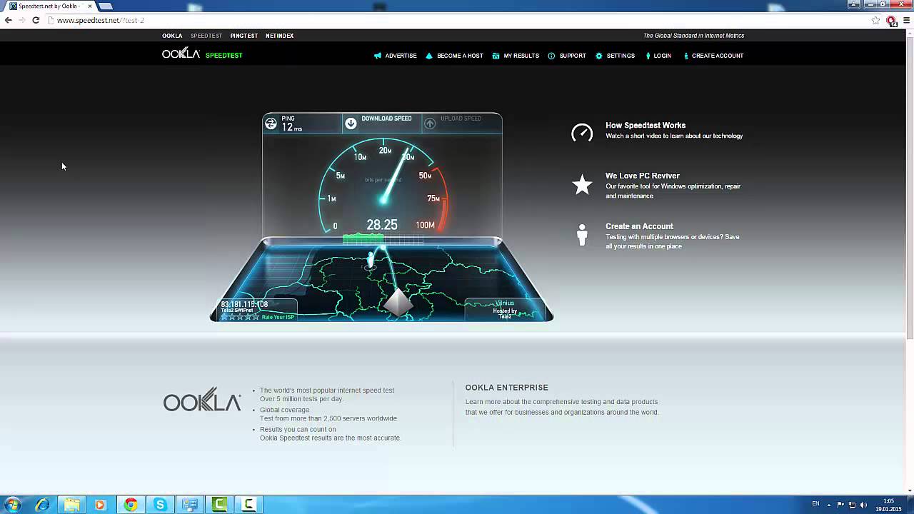
Task: Click the speedometer icon for How Speedtest Works
Action: click(x=582, y=133)
